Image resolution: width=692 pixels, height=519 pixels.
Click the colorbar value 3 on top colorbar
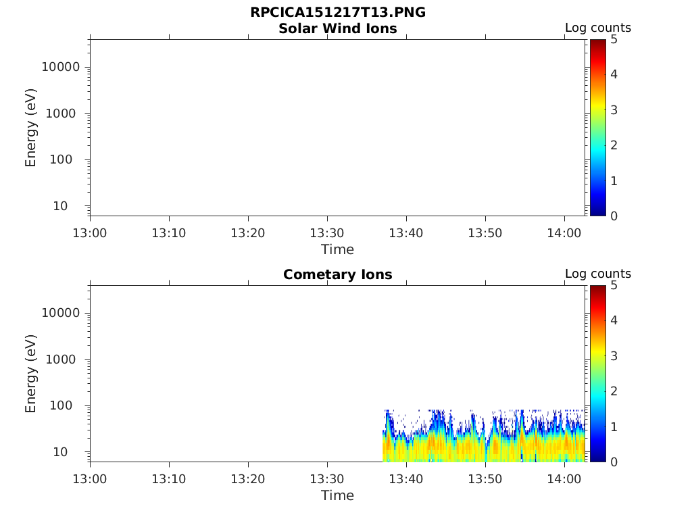614,110
